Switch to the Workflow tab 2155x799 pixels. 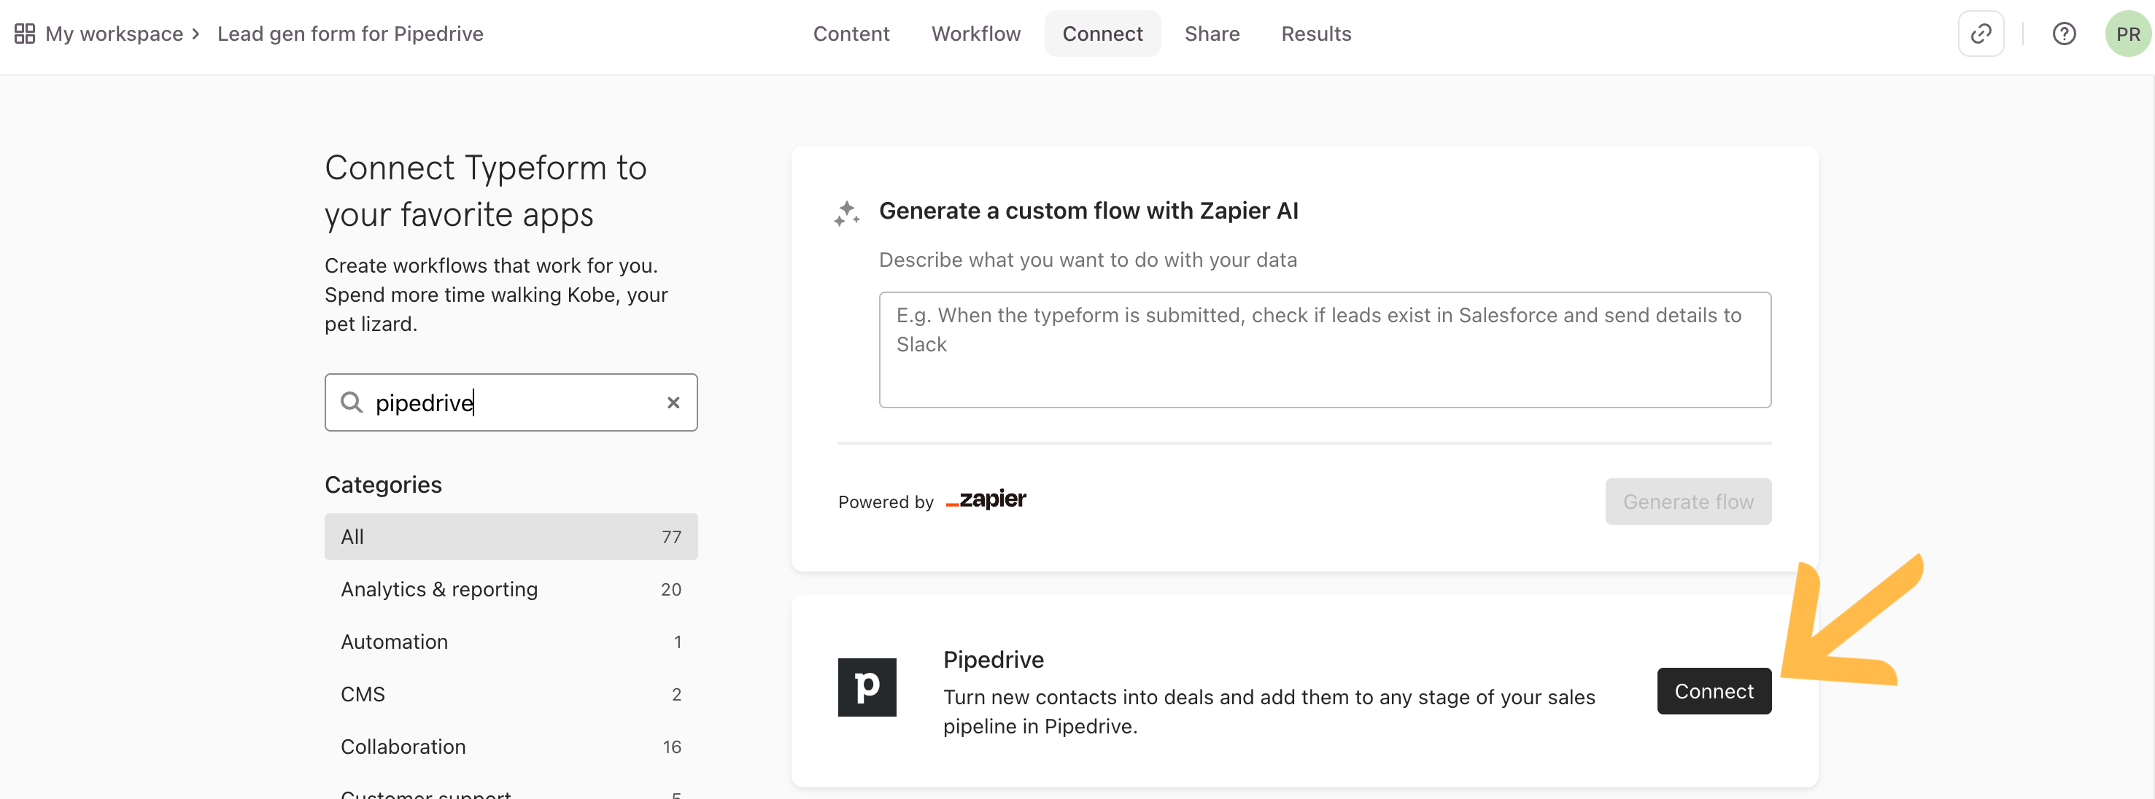(975, 34)
